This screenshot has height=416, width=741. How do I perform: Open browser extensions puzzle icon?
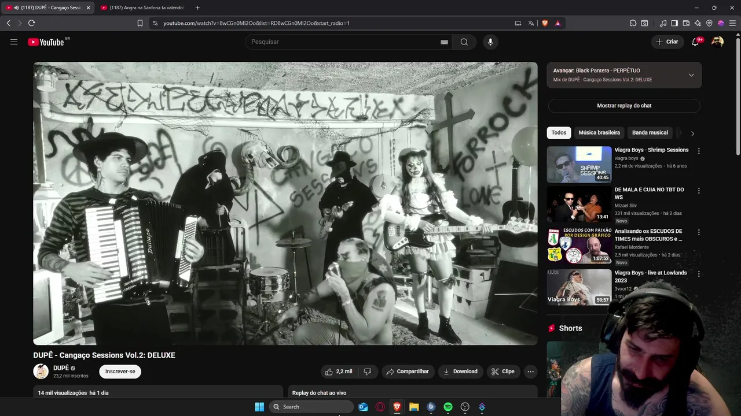click(633, 23)
